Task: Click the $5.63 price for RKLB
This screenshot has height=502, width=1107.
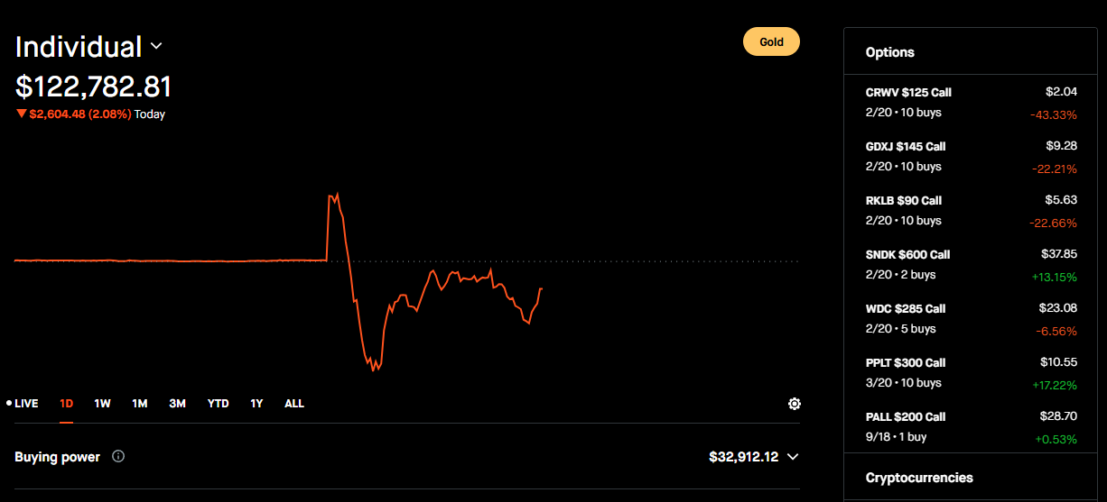Action: (1061, 199)
